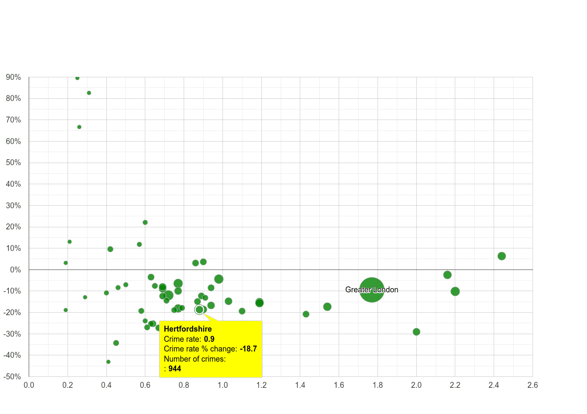587x414 pixels.
Task: Click the small bubble near 83% change
Action: (x=89, y=93)
